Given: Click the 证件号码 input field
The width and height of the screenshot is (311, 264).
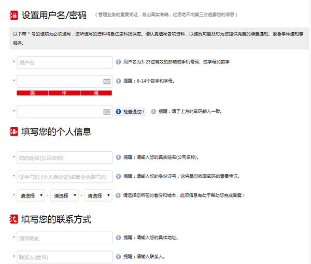Looking at the screenshot, I should pos(64,177).
